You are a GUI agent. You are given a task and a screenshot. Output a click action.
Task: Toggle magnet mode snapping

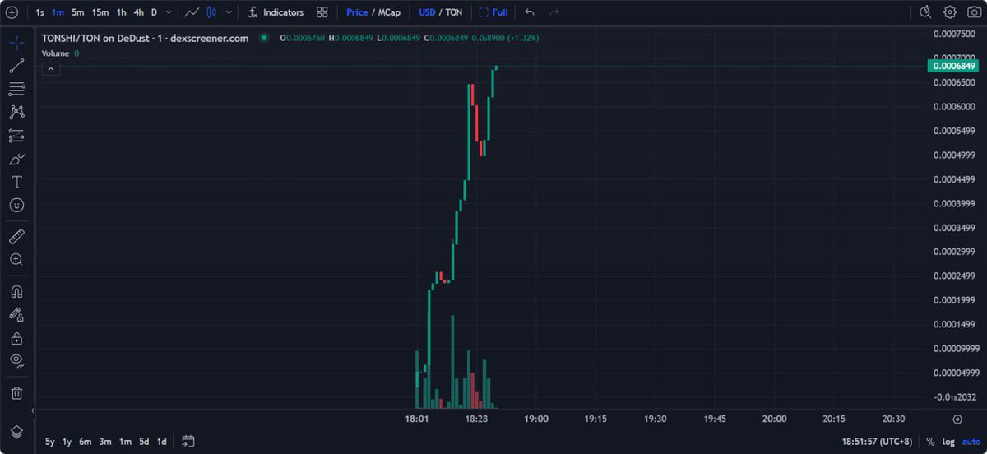[16, 291]
